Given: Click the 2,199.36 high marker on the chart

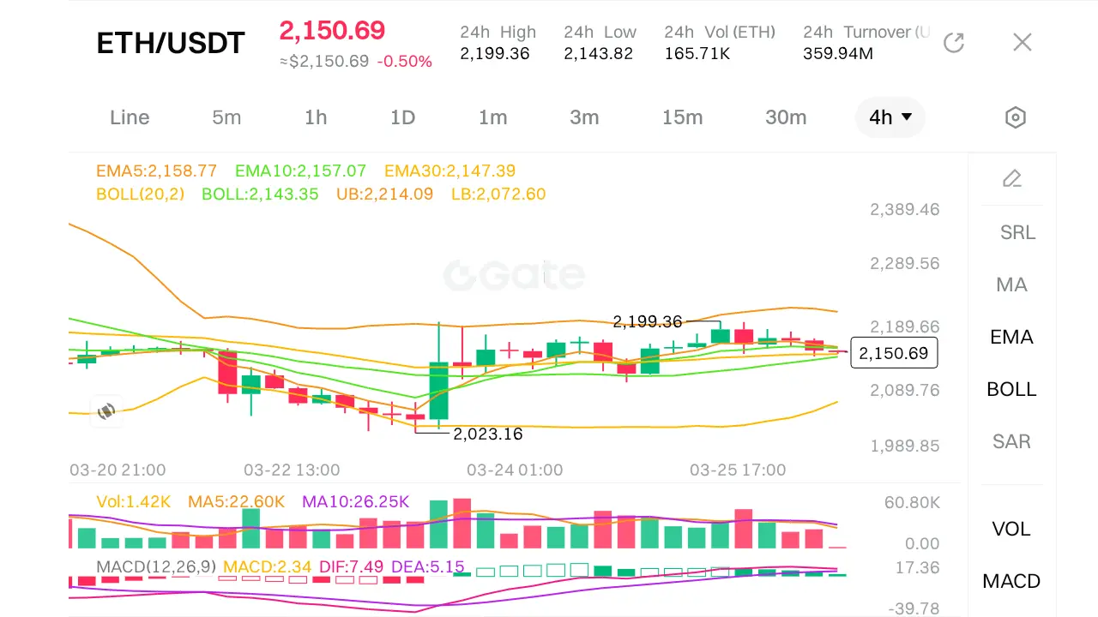Looking at the screenshot, I should tap(648, 321).
